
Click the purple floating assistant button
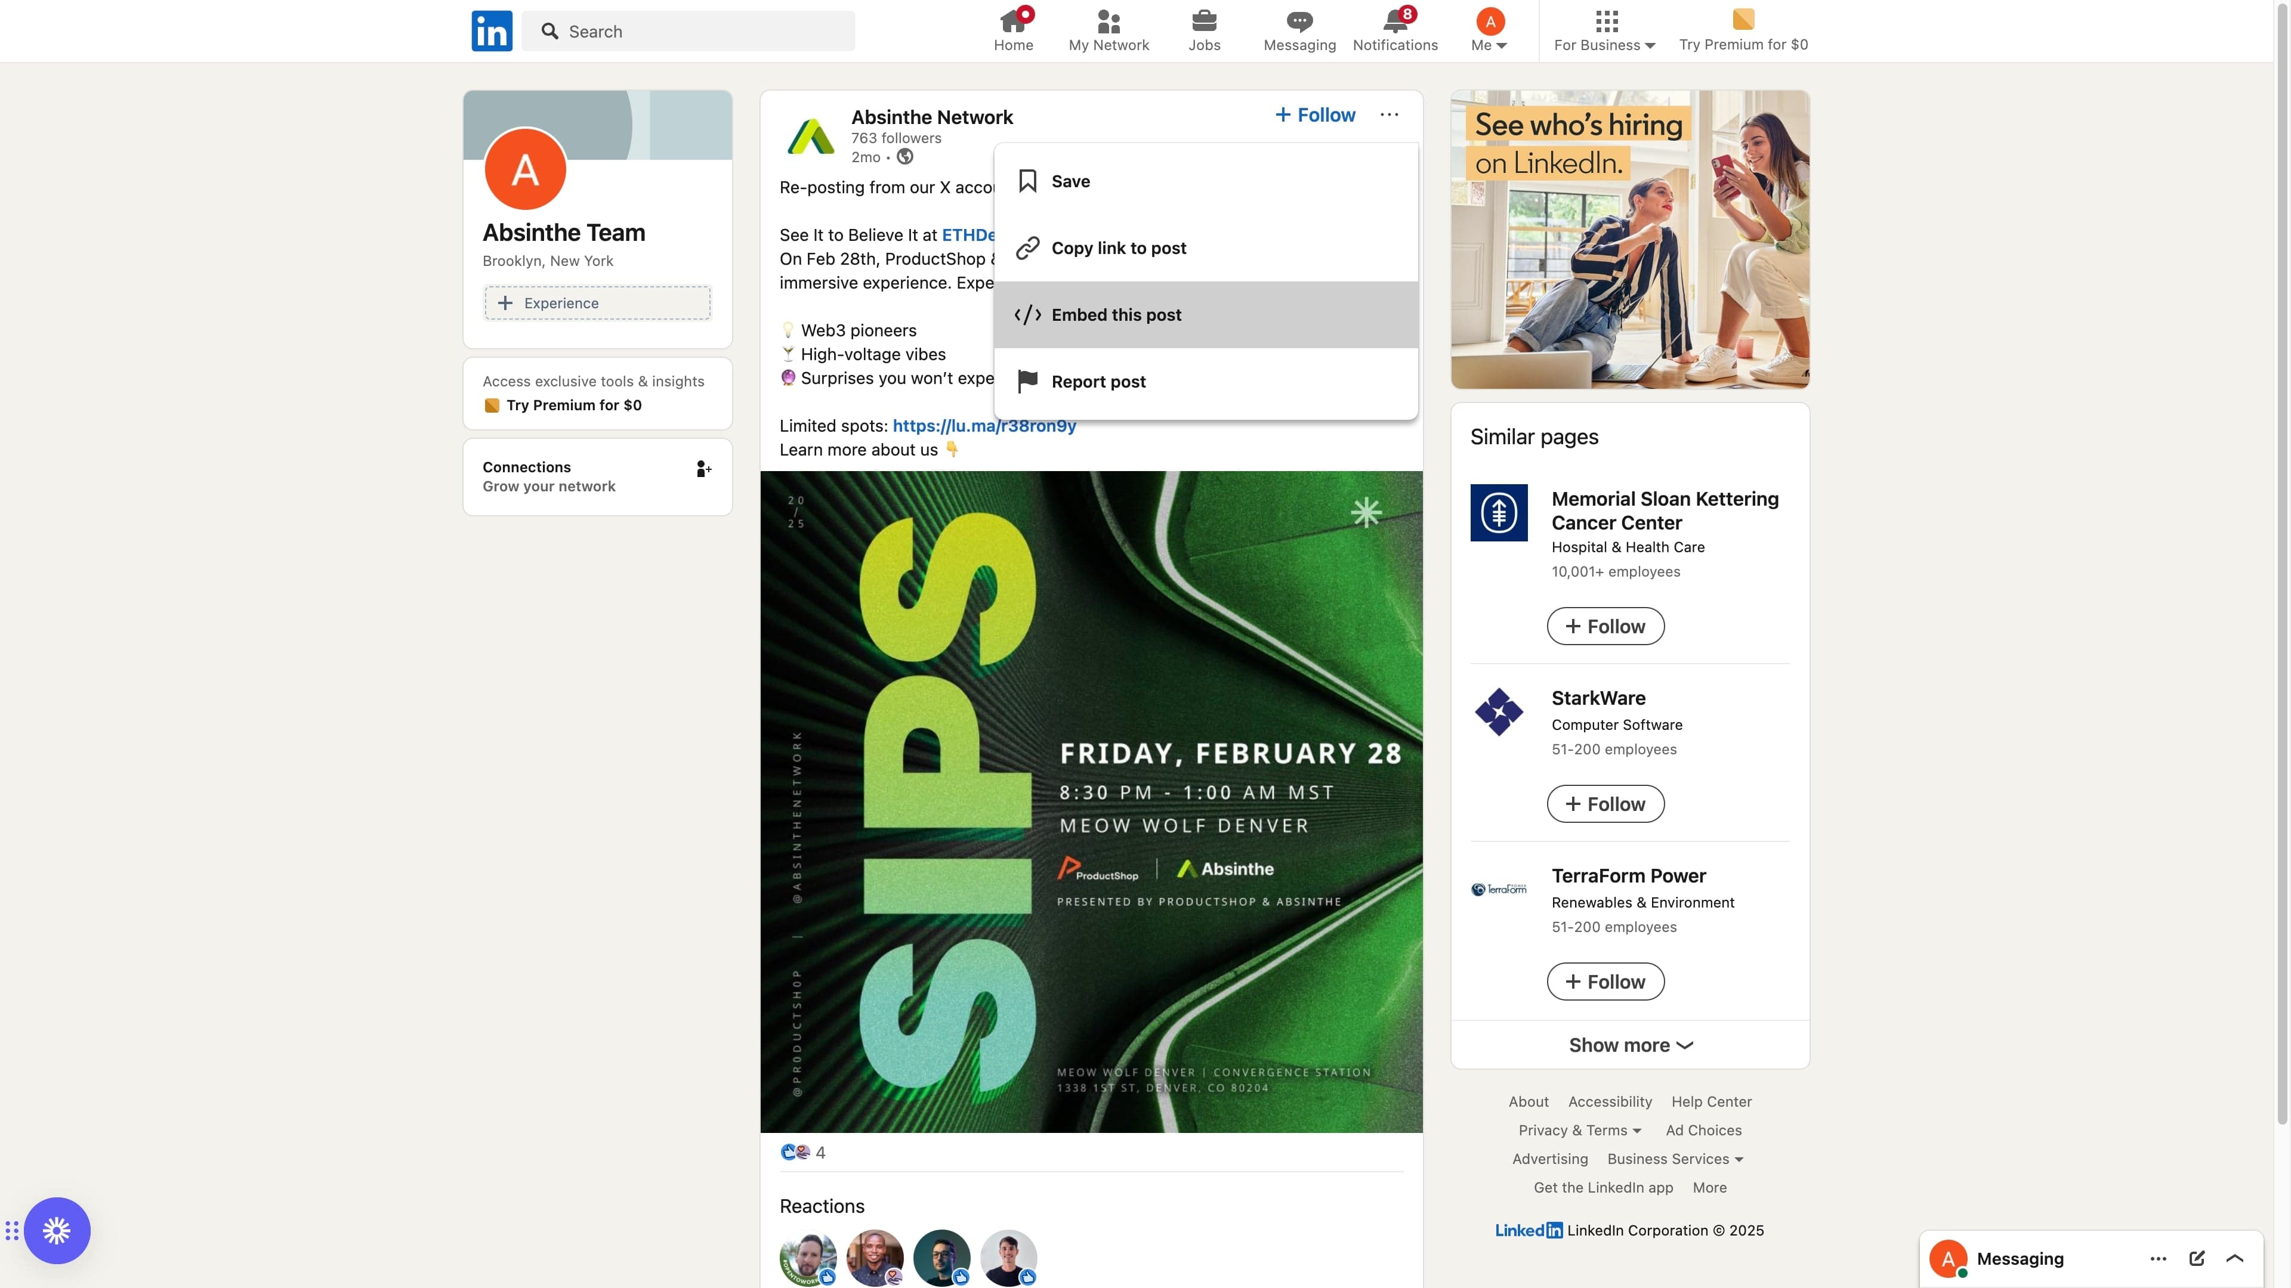point(57,1231)
